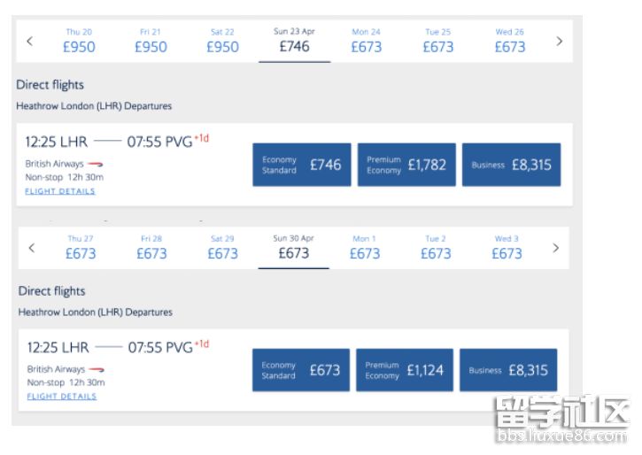The image size is (642, 455).
Task: Click next dates arrow in lower date strip
Action: tap(555, 248)
